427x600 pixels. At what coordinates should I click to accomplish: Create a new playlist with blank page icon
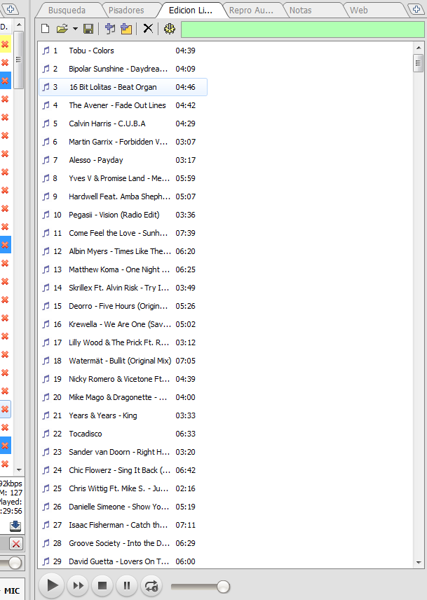(46, 29)
